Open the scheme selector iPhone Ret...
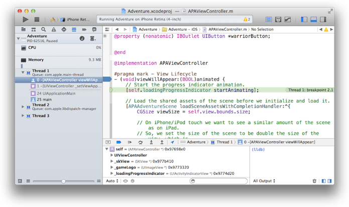This screenshot has width=349, height=207. tap(76, 20)
